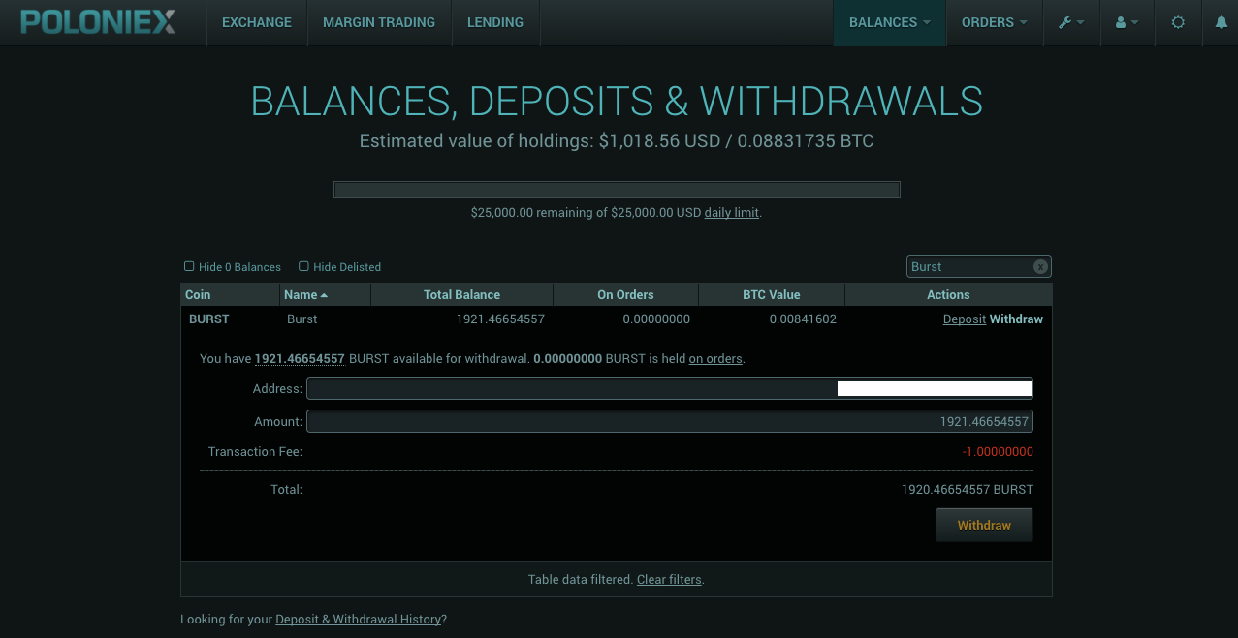Image resolution: width=1238 pixels, height=638 pixels.
Task: Enable Hide Delisted checkbox
Action: click(x=303, y=266)
